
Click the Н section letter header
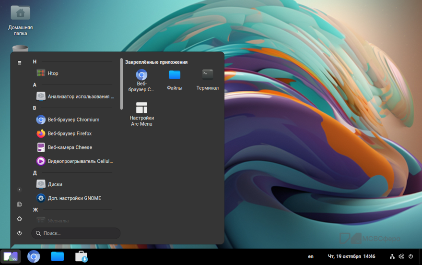[35, 61]
